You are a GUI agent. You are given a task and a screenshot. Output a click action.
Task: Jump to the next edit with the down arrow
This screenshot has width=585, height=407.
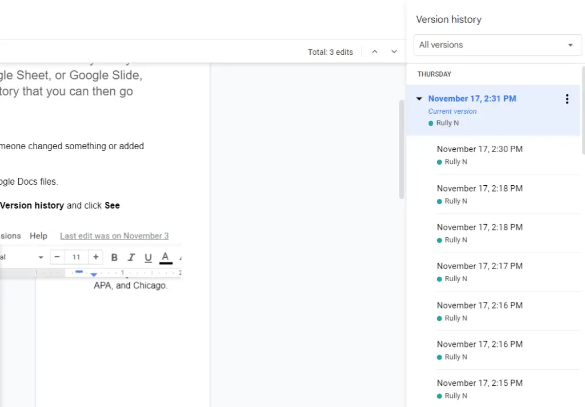[x=394, y=51]
